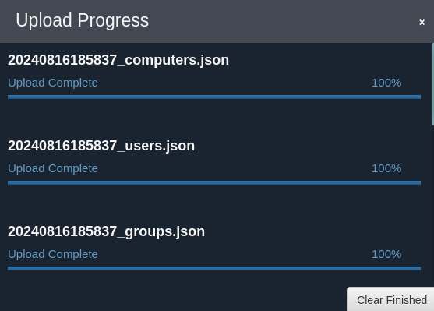Click Upload Complete status under groups.json
The width and height of the screenshot is (434, 311).
click(x=53, y=255)
